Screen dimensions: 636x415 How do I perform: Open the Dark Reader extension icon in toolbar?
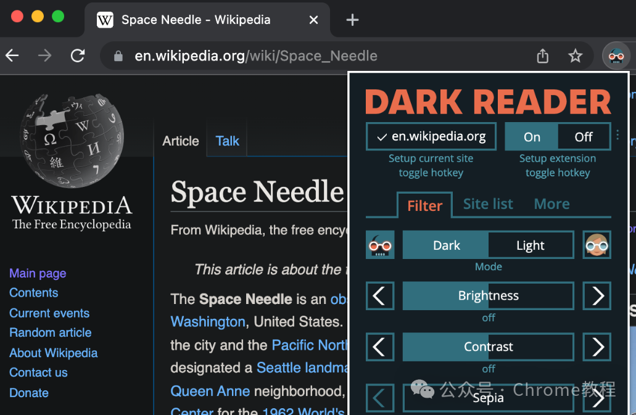click(x=616, y=55)
